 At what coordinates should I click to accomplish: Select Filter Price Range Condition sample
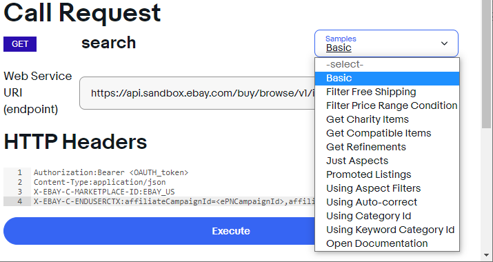click(x=387, y=105)
